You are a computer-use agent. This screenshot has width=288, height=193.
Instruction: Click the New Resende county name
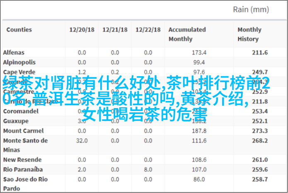click(22, 160)
